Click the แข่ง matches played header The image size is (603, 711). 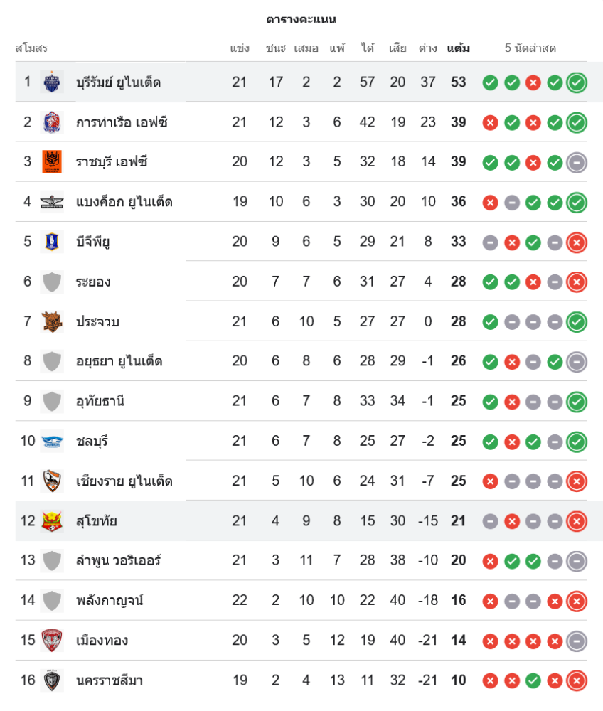(x=240, y=48)
